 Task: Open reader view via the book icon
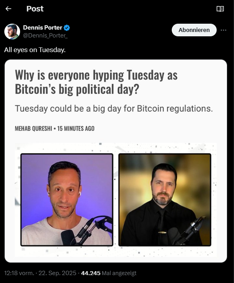pos(220,9)
